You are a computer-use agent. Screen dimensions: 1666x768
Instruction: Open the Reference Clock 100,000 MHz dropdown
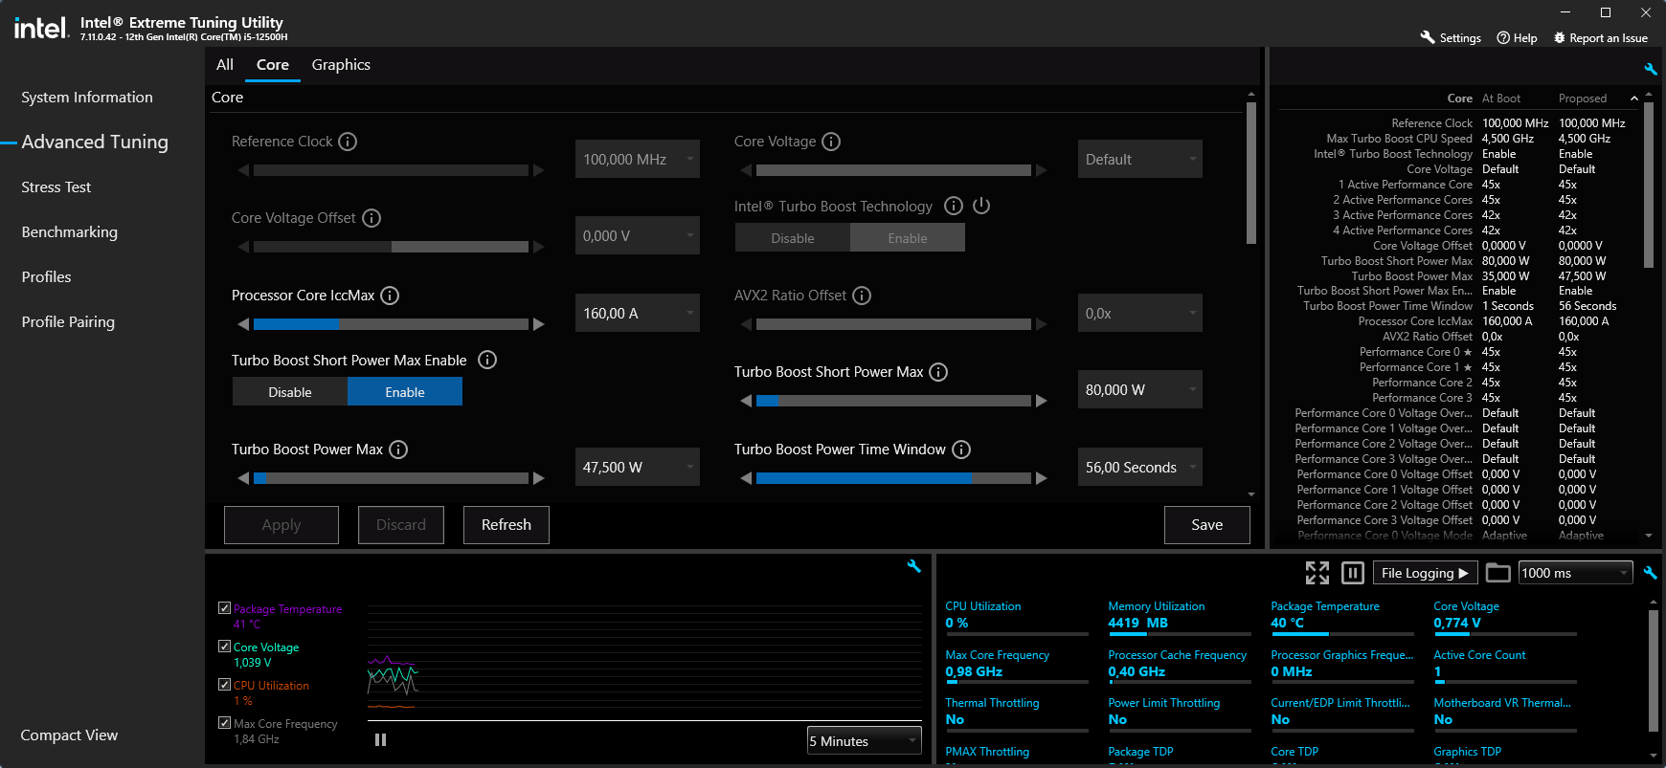(x=638, y=159)
